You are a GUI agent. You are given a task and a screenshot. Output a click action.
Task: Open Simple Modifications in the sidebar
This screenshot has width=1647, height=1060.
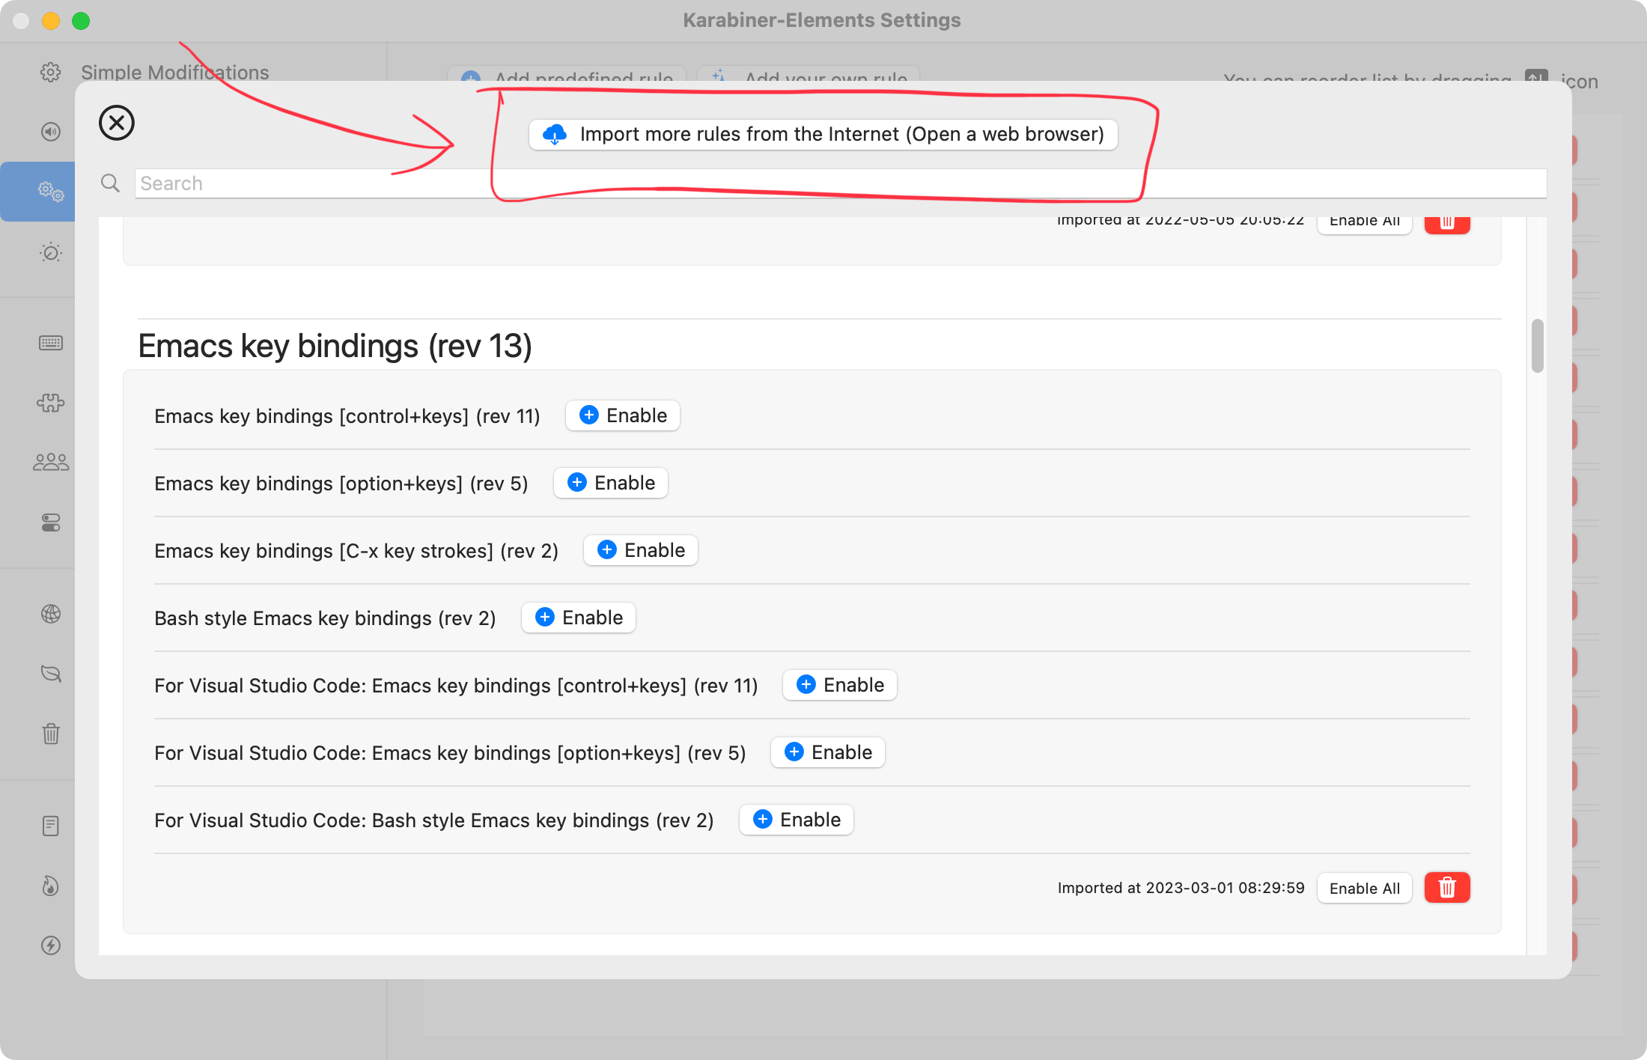(x=175, y=73)
